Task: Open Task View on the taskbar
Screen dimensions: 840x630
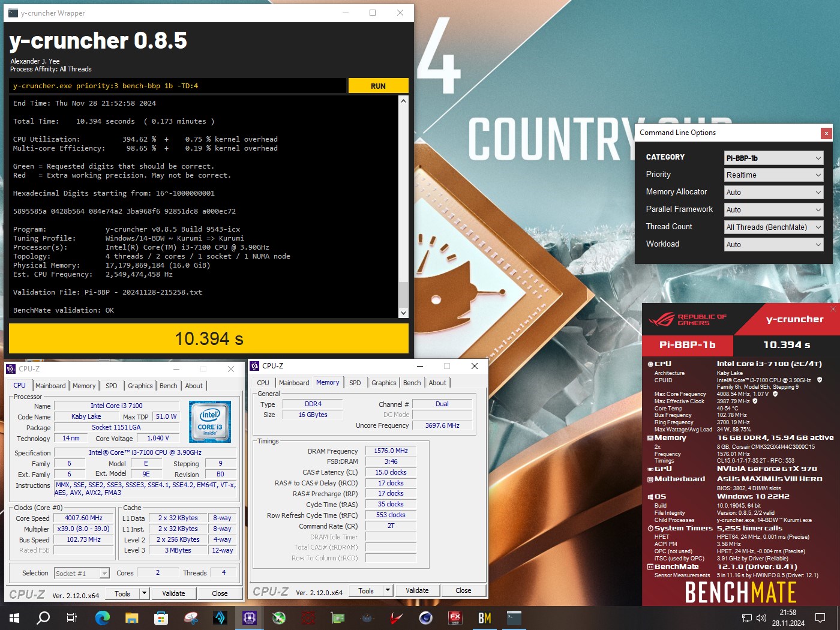Action: (x=72, y=617)
